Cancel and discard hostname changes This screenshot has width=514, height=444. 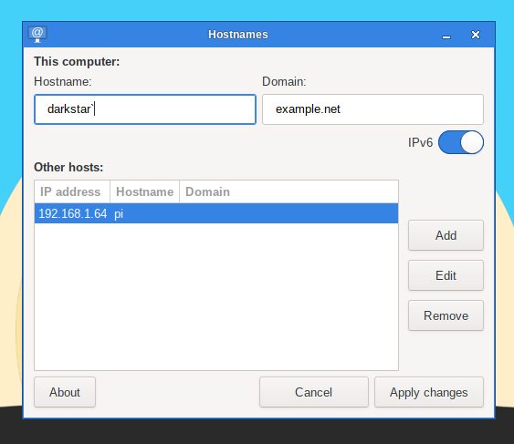314,392
